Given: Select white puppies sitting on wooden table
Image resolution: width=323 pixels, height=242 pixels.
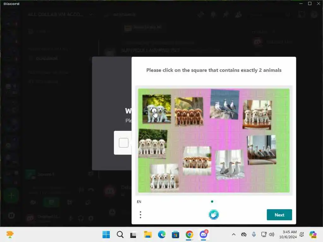Looking at the screenshot, I should pyautogui.click(x=257, y=115).
